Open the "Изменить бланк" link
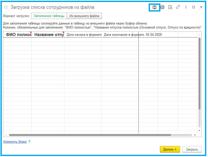The width and height of the screenshot is (208, 157). tap(15, 141)
